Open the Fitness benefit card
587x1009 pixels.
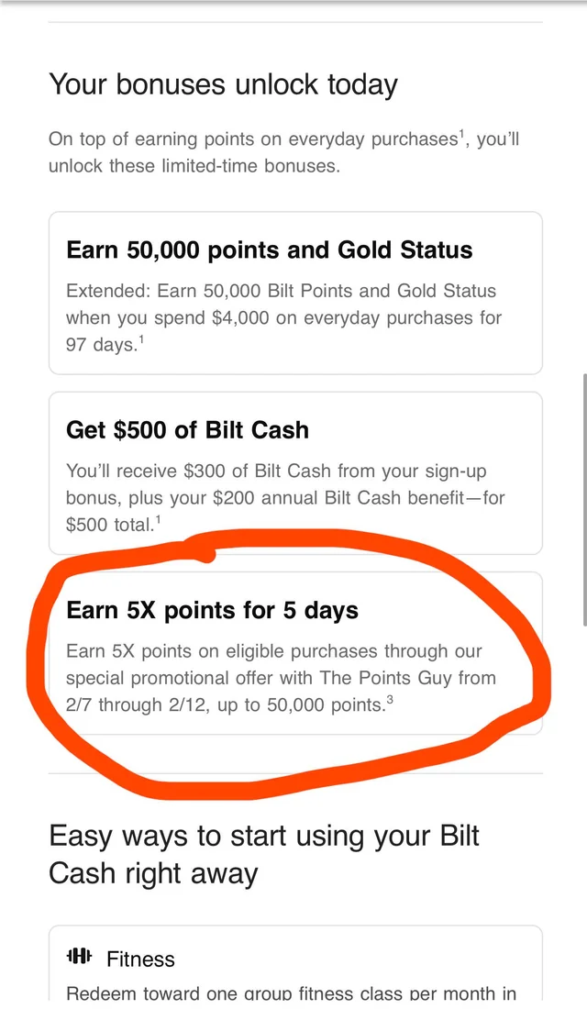[x=294, y=968]
